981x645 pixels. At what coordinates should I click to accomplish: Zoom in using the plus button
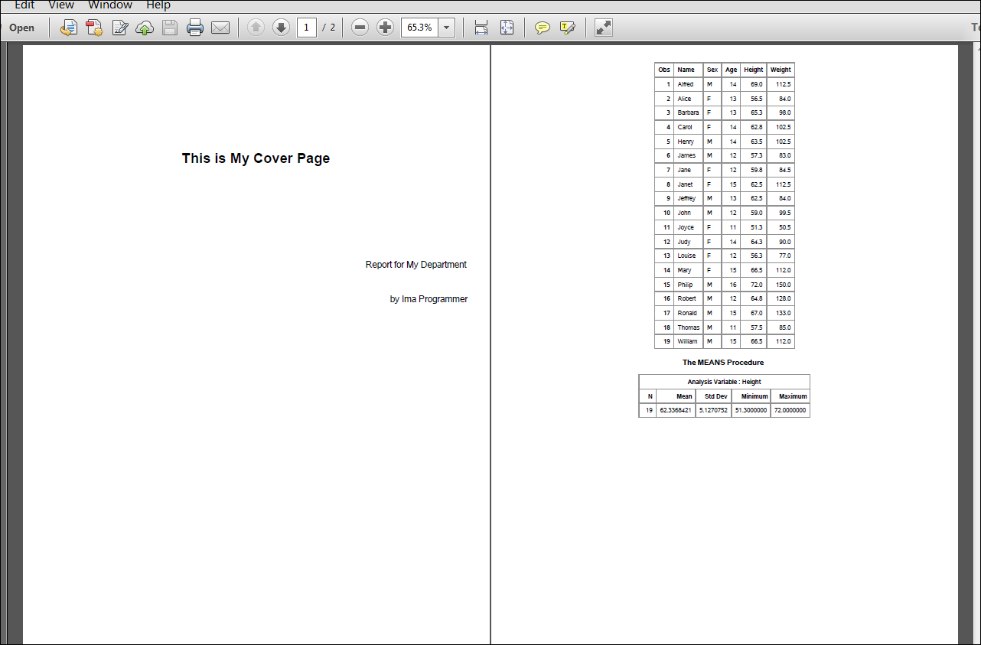[386, 28]
